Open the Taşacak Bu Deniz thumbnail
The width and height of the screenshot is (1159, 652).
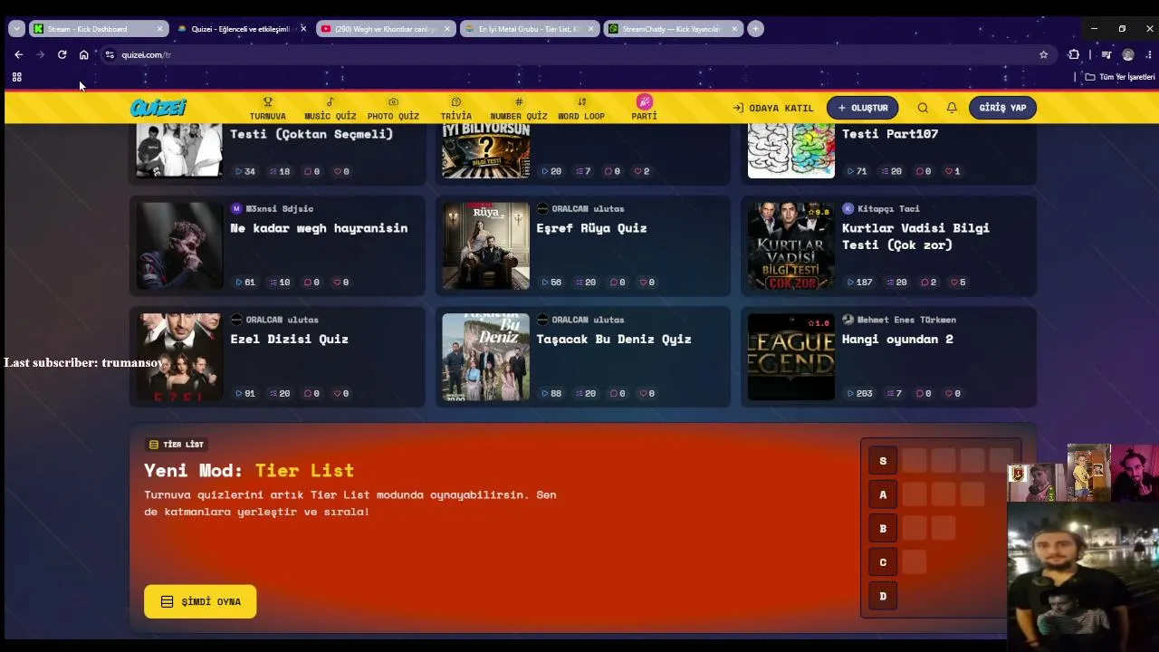point(485,357)
